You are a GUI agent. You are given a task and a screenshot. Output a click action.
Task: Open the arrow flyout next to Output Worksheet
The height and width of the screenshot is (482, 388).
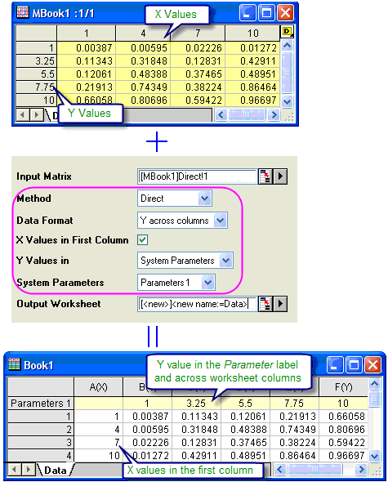[280, 304]
